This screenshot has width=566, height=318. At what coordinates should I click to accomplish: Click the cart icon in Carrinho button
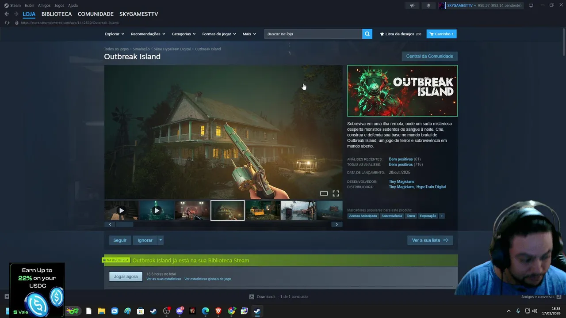(431, 34)
